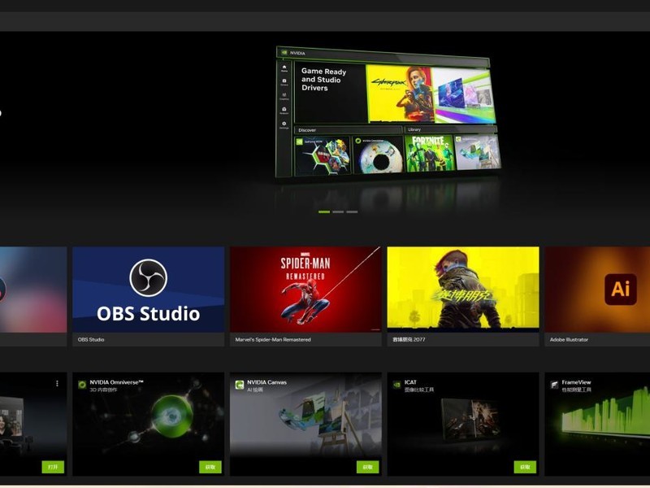Screen dimensions: 650x488
Task: Click the ICAT app icon
Action: [396, 385]
